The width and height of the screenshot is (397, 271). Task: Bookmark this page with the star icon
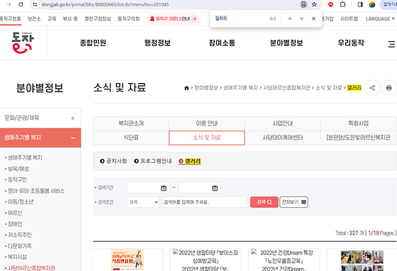point(314,4)
